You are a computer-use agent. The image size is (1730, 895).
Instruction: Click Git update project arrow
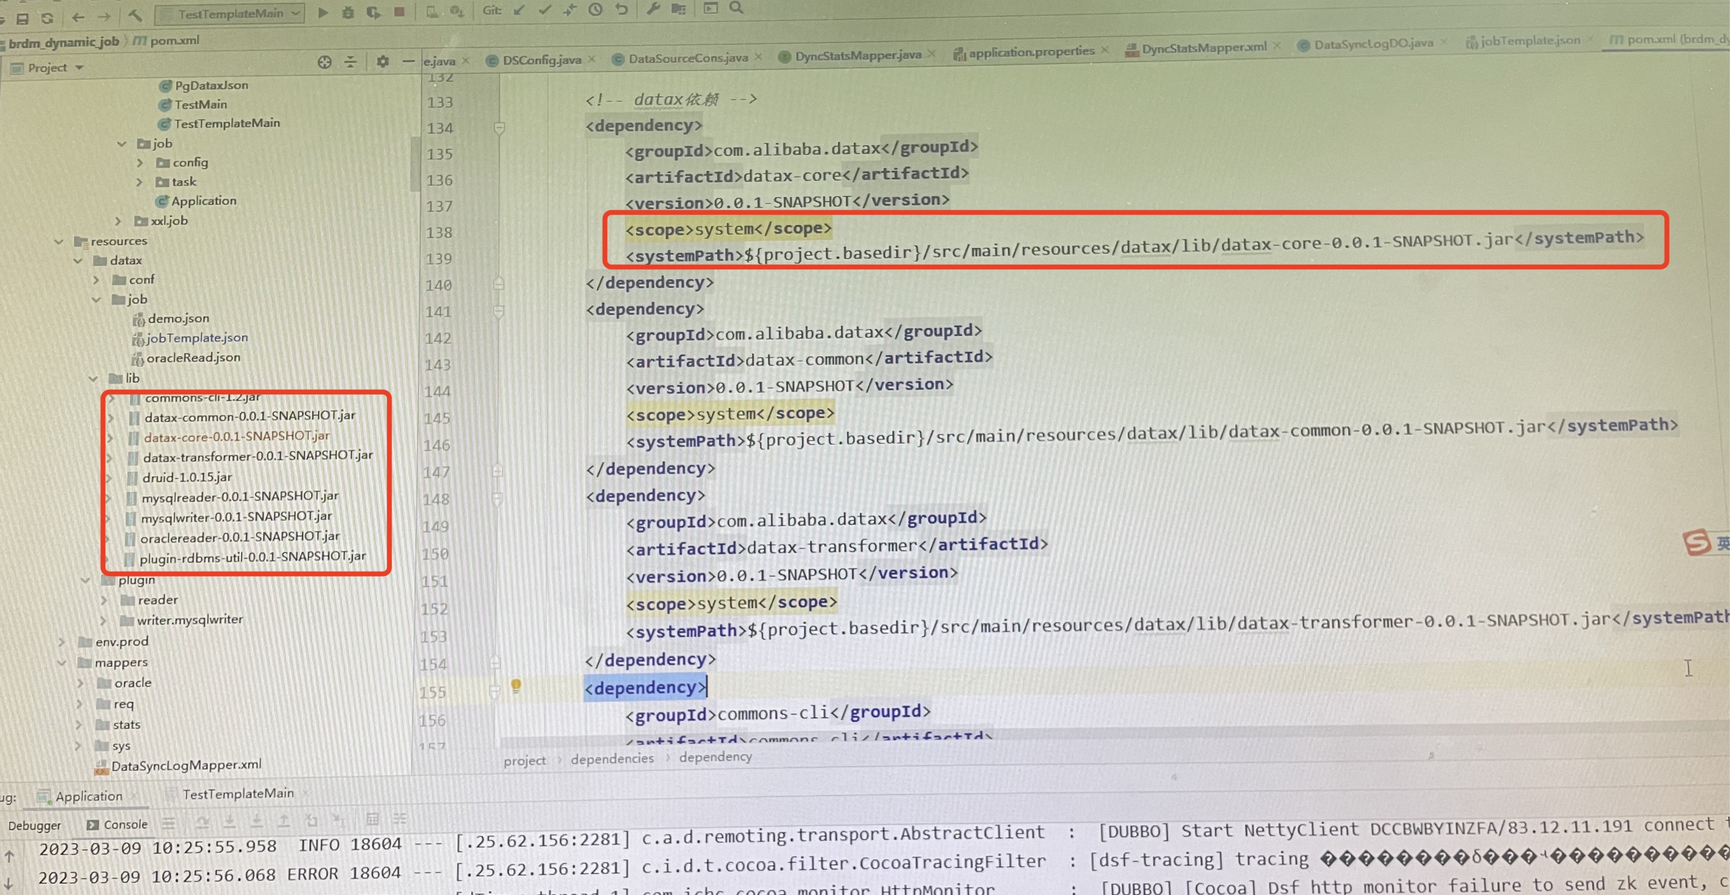pyautogui.click(x=519, y=10)
